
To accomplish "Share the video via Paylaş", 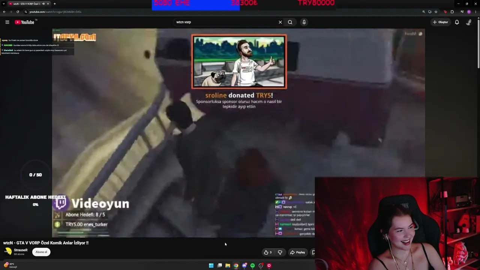I will 297,252.
